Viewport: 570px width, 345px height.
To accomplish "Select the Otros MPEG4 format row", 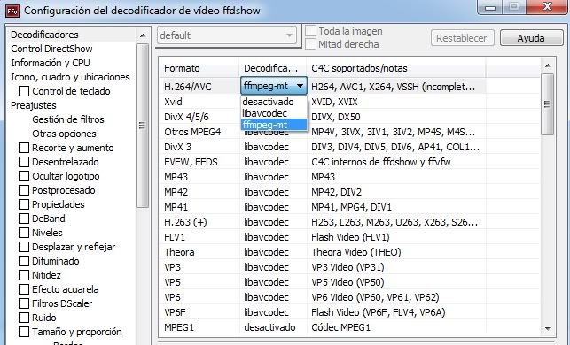I will click(x=192, y=132).
